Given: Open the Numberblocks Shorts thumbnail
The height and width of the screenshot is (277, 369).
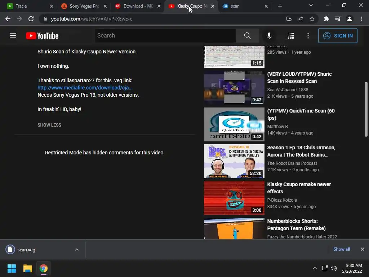Looking at the screenshot, I should tap(234, 228).
